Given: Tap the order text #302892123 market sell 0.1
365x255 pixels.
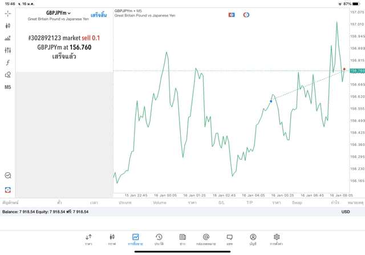Looking at the screenshot, I should tap(64, 38).
